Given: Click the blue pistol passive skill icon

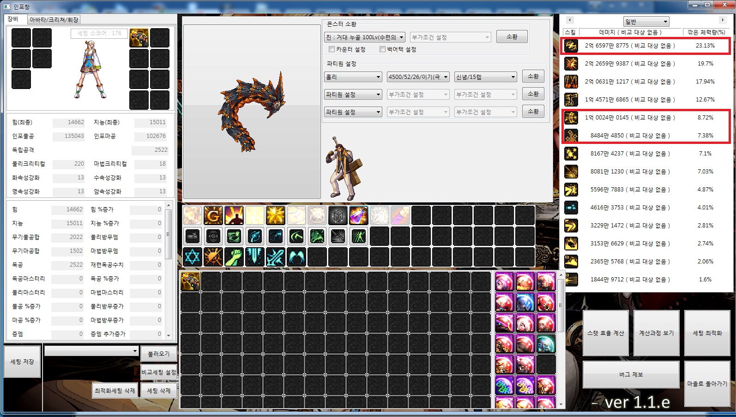Looking at the screenshot, I should pyautogui.click(x=255, y=236).
